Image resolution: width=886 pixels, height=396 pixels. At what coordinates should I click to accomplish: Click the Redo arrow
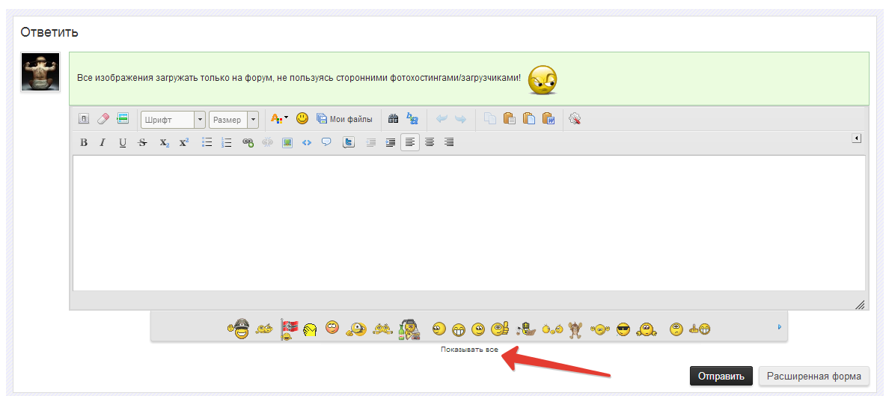click(460, 119)
